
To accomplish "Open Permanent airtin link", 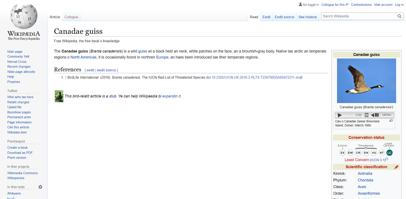I will [19, 117].
